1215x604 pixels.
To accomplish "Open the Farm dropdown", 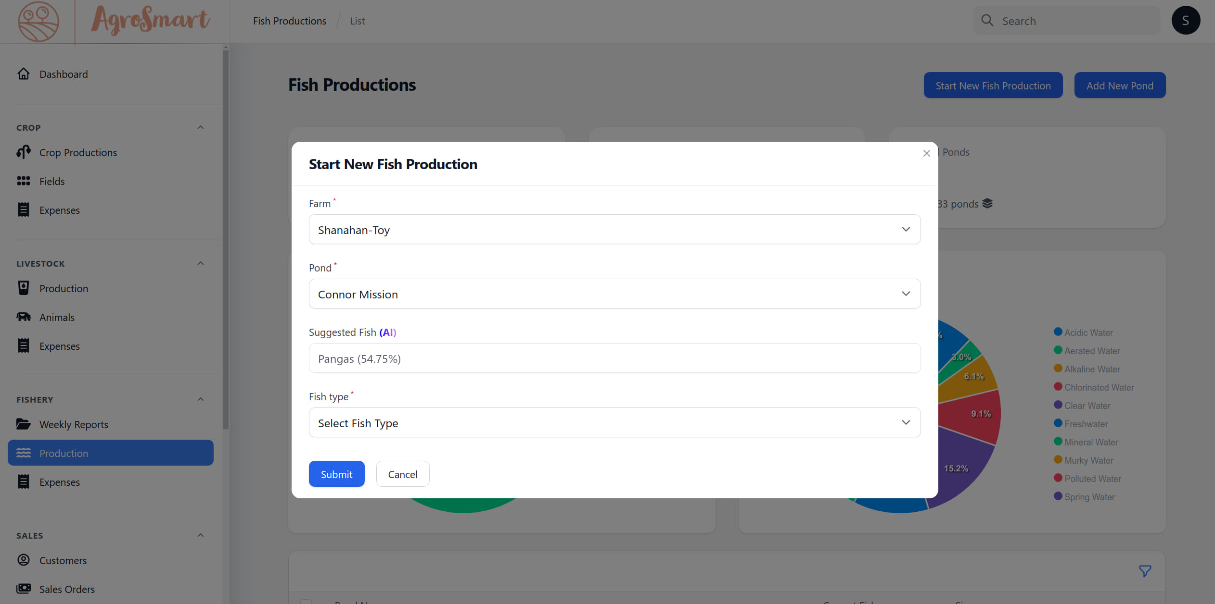I will [x=614, y=230].
